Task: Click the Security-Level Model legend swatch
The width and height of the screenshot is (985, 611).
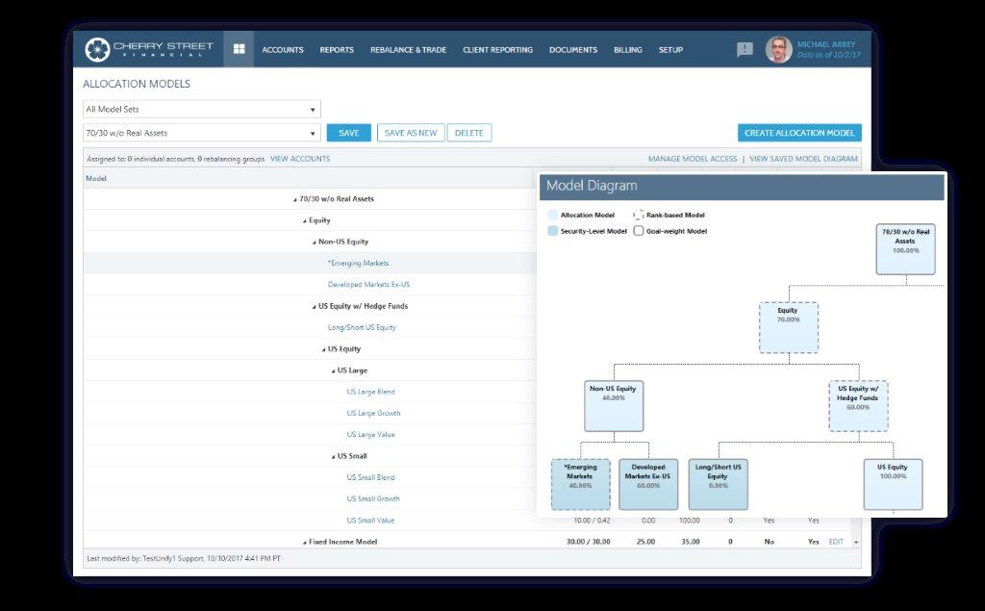Action: (552, 231)
